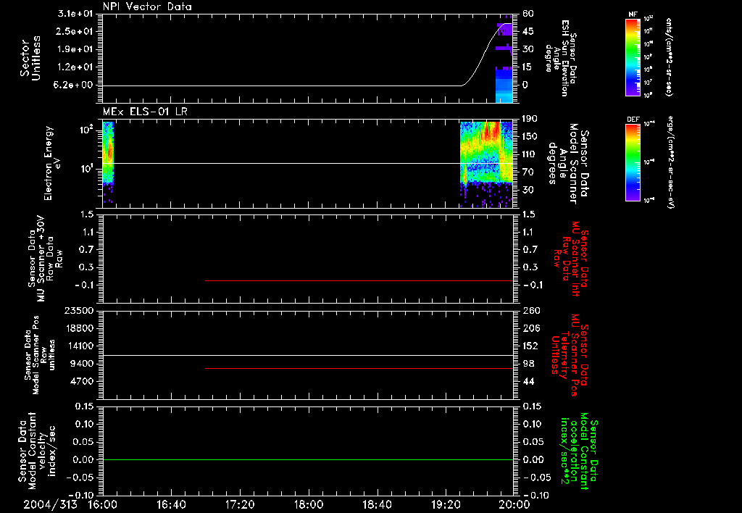
Task: Click the NF color scale bar
Action: tap(633, 57)
